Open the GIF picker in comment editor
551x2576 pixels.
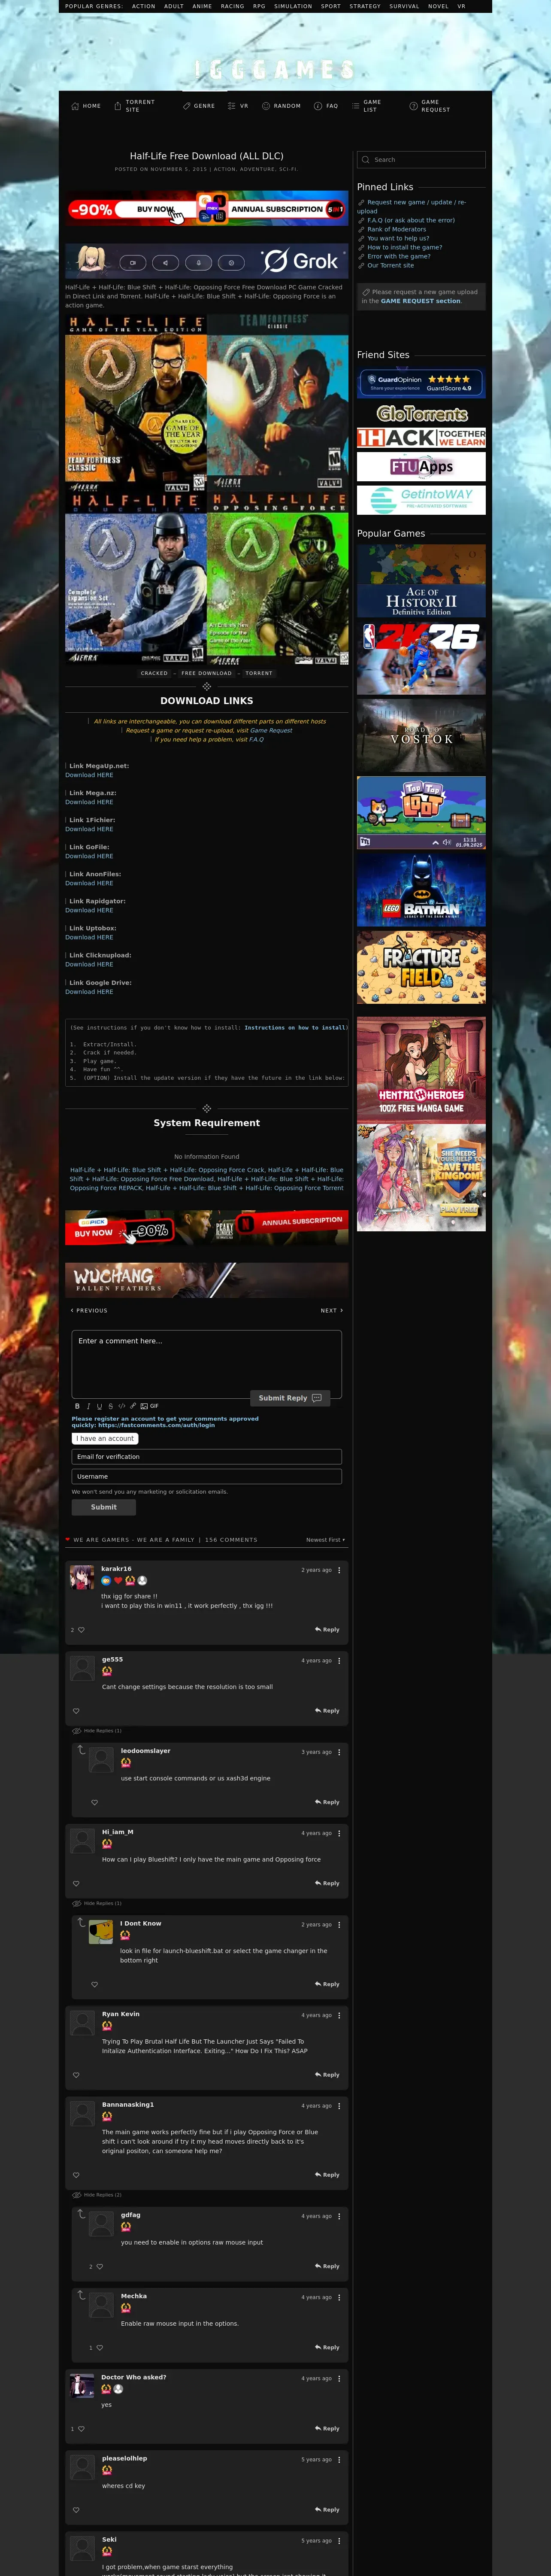154,1406
